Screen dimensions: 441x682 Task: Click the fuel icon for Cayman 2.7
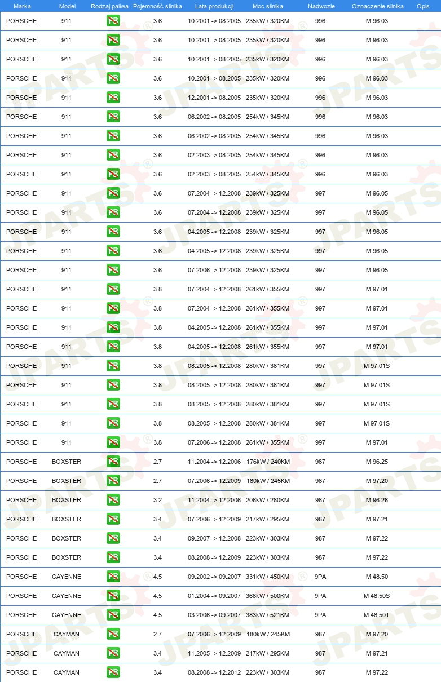pyautogui.click(x=113, y=634)
